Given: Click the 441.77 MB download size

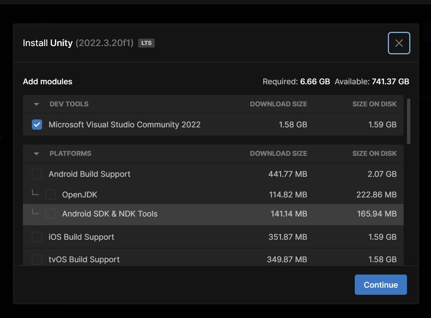Looking at the screenshot, I should click(x=288, y=174).
